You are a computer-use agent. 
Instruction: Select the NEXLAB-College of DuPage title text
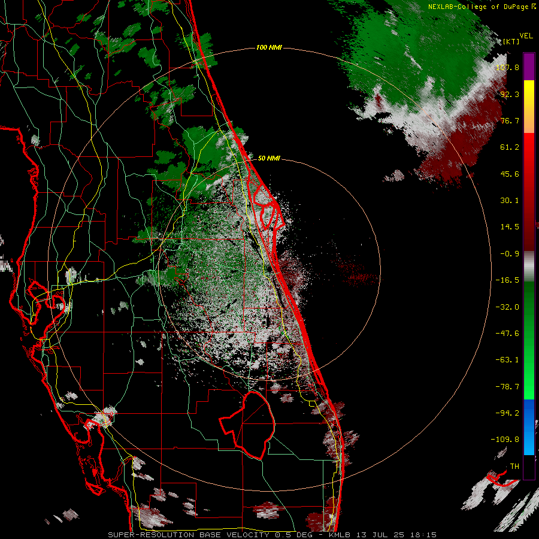482,7
